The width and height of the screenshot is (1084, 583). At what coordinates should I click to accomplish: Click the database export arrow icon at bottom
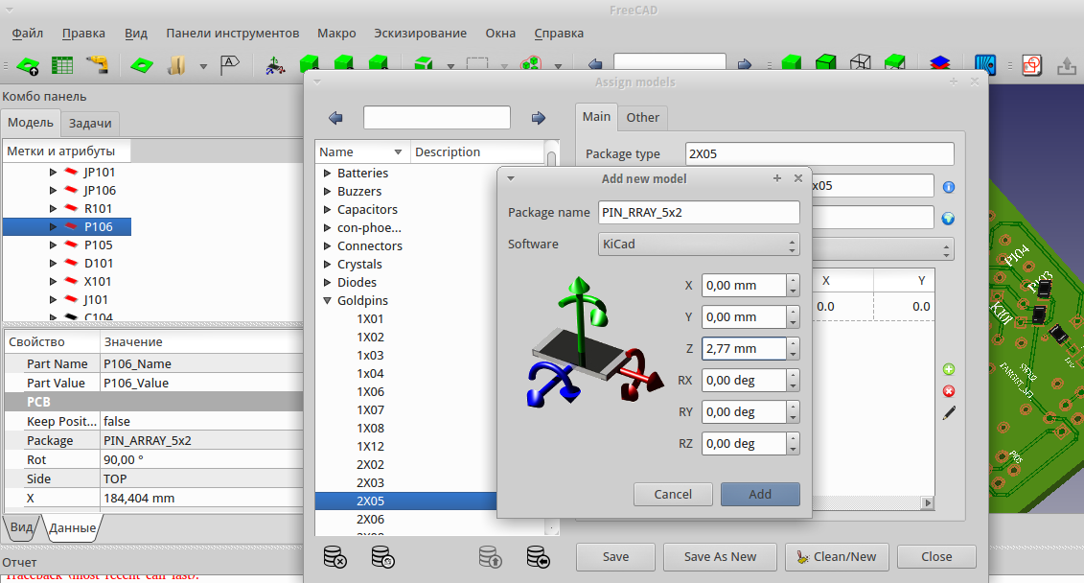click(x=489, y=557)
